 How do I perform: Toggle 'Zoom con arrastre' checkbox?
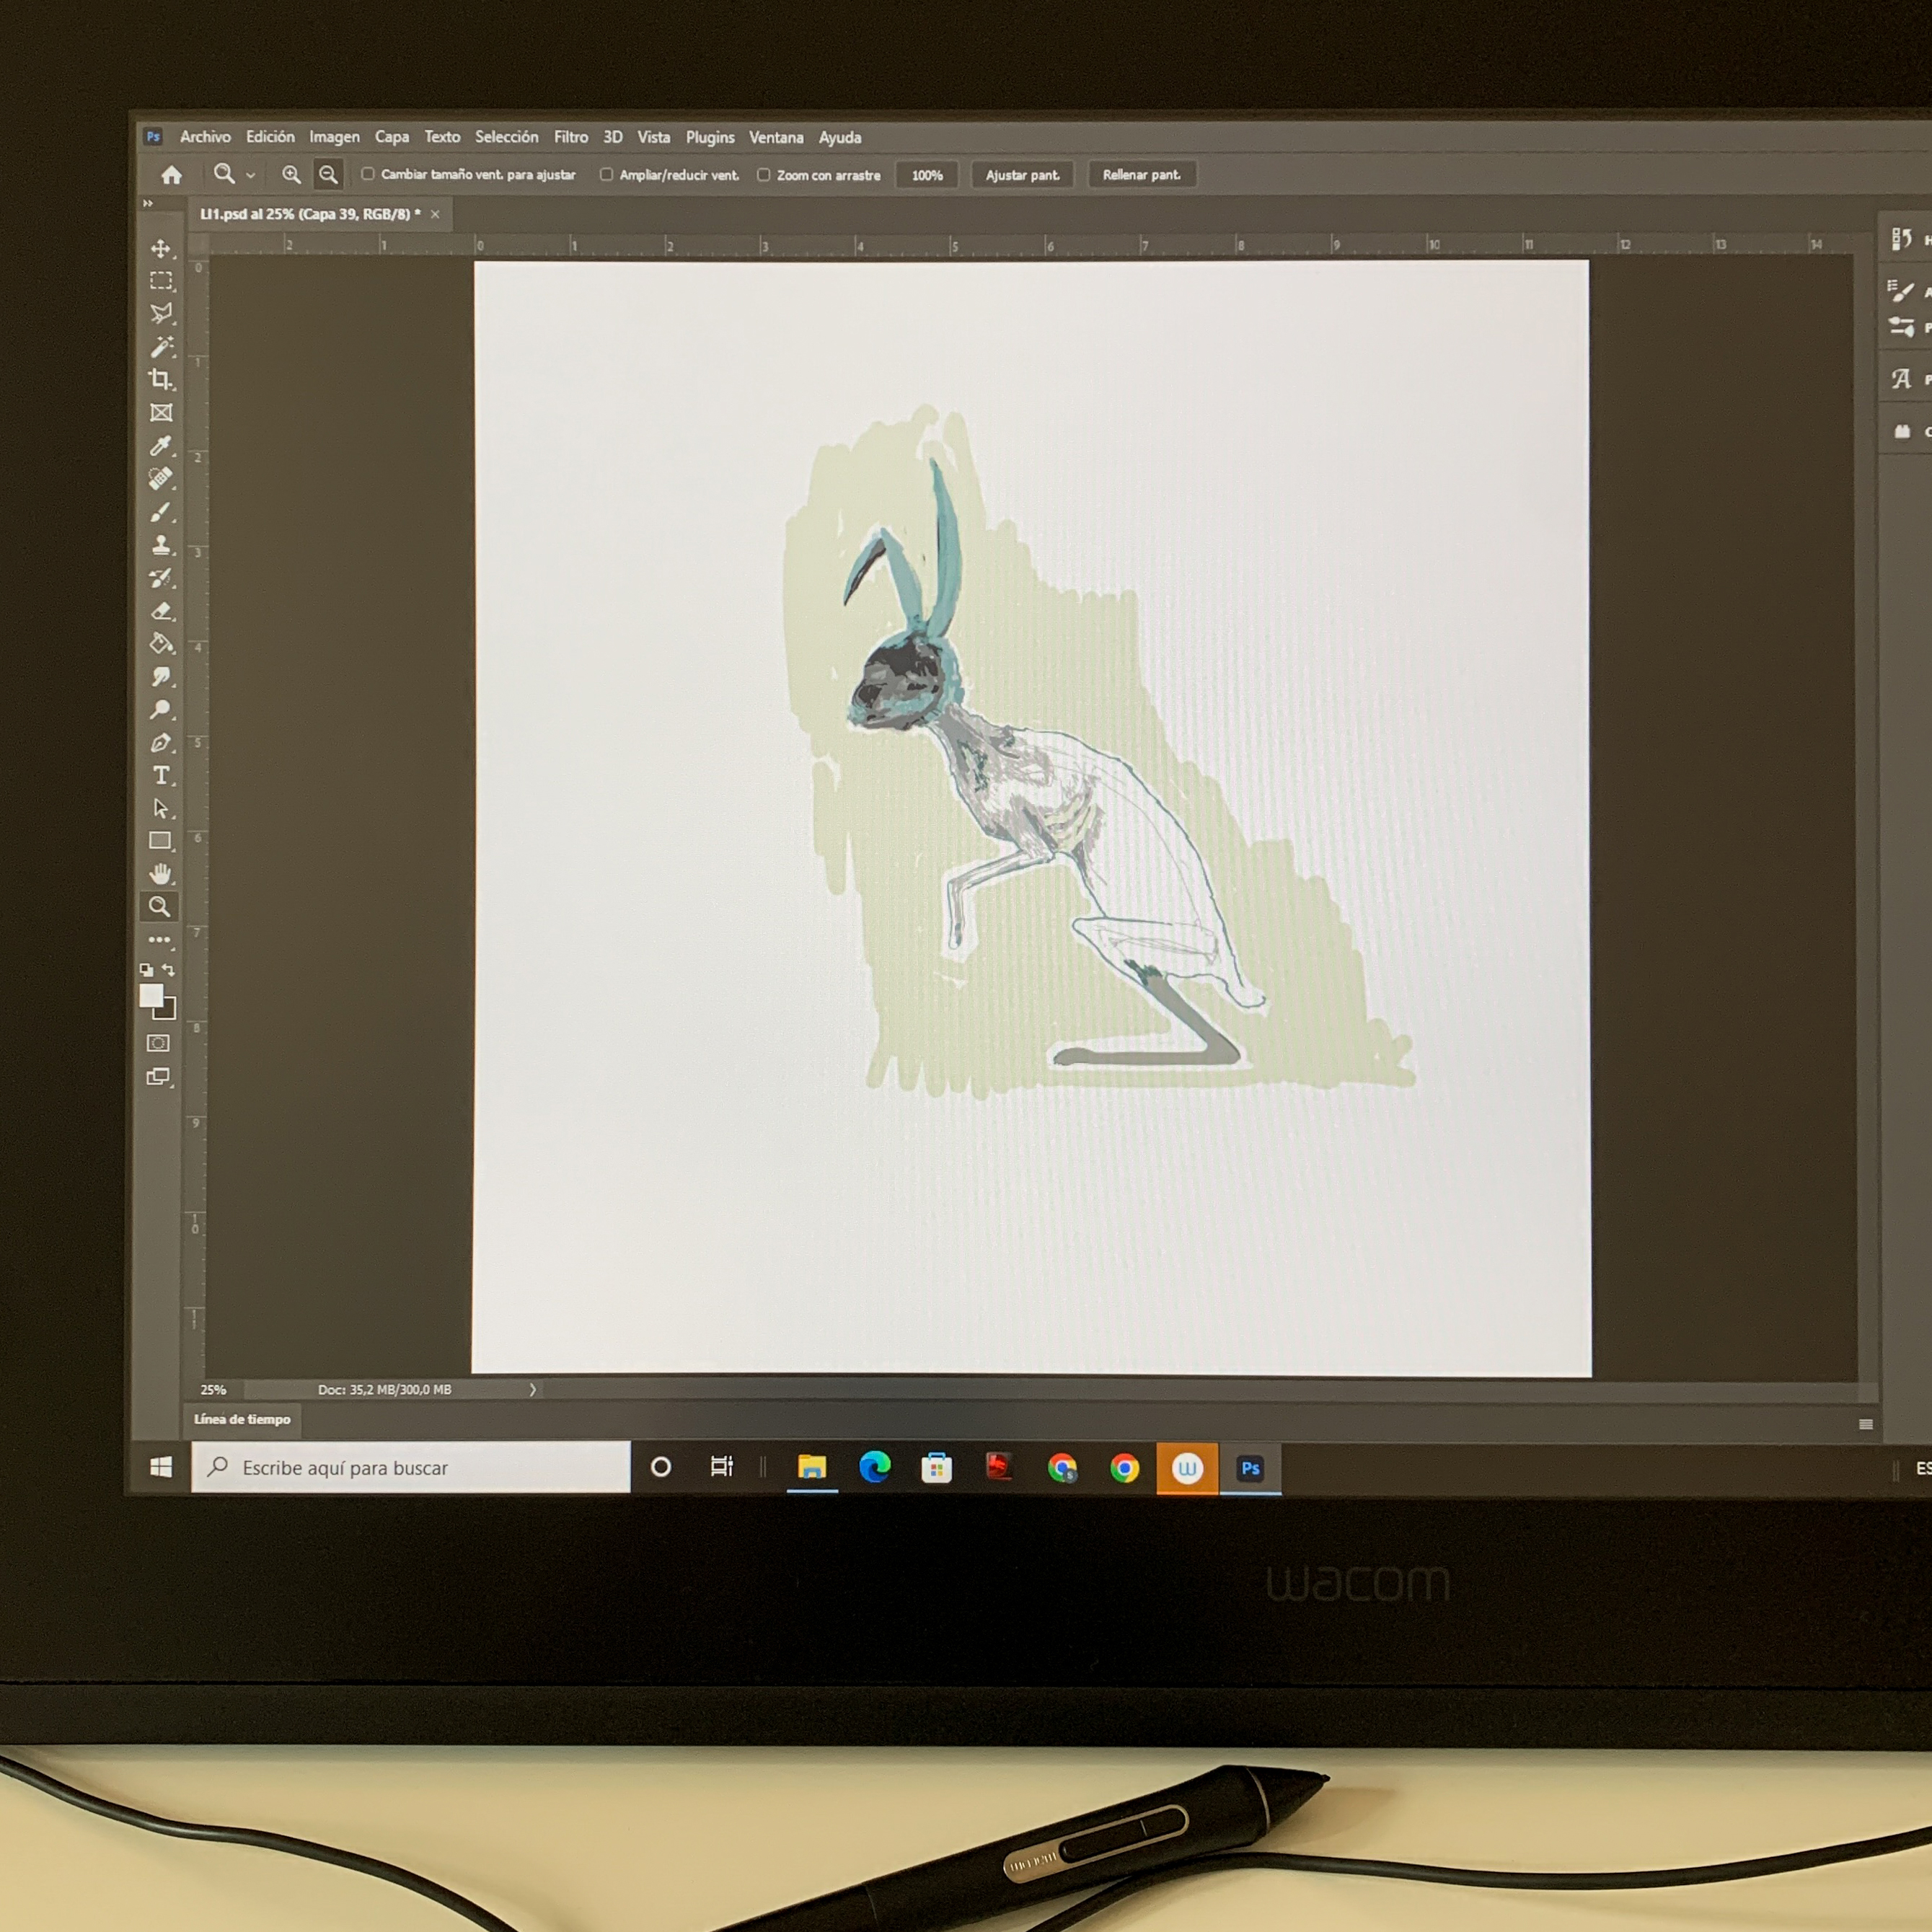764,175
